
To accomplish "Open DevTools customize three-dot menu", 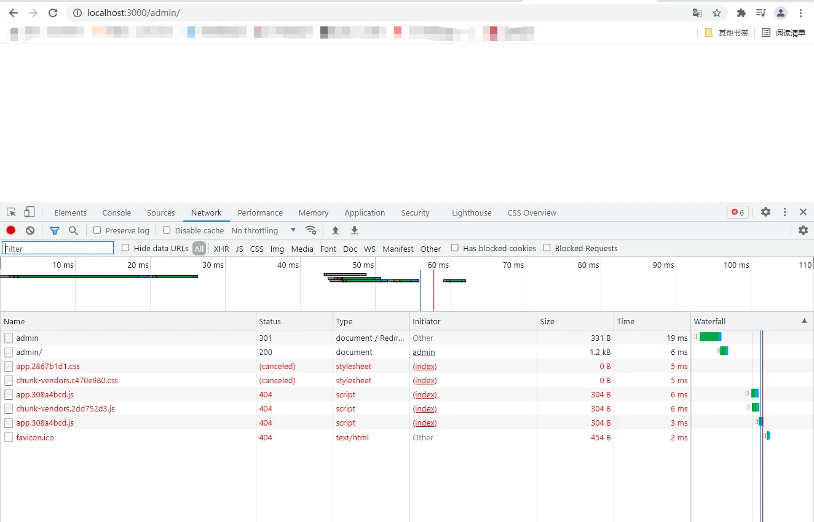I will [x=784, y=212].
